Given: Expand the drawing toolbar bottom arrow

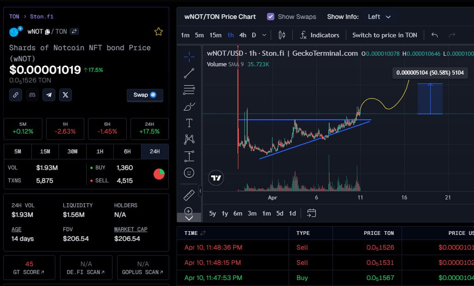Looking at the screenshot, I should coord(189,218).
